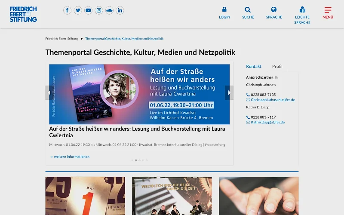Image resolution: width=344 pixels, height=215 pixels.
Task: Jump to the first carousel slide dot
Action: [x=132, y=160]
